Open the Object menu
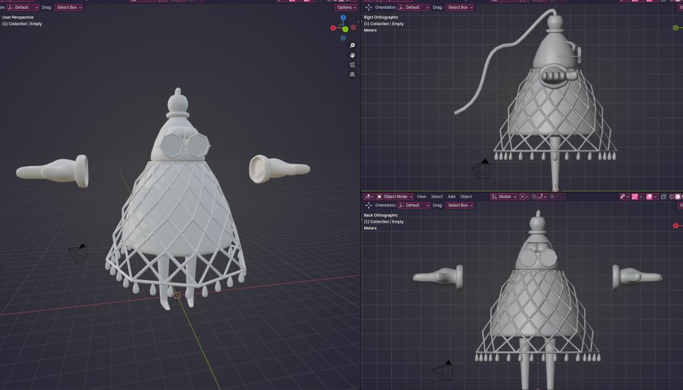The image size is (683, 390). tap(466, 197)
